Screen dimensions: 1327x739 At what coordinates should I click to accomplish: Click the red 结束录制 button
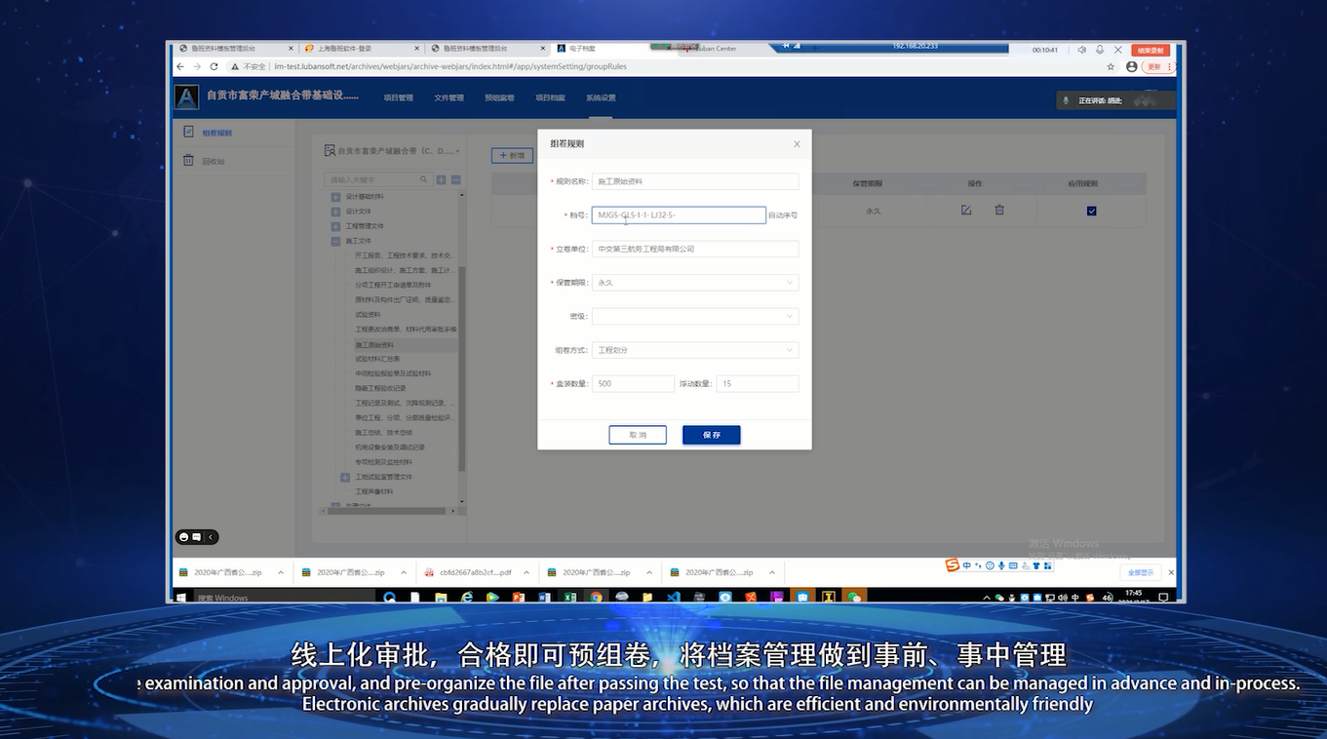1151,50
